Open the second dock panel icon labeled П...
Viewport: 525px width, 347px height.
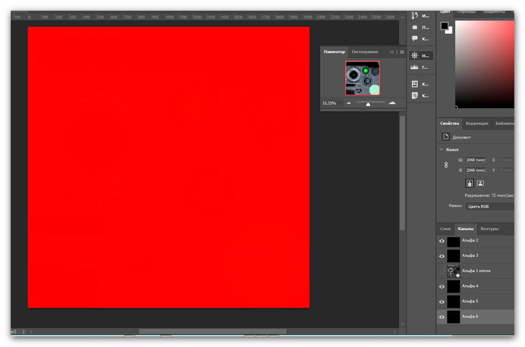[415, 27]
